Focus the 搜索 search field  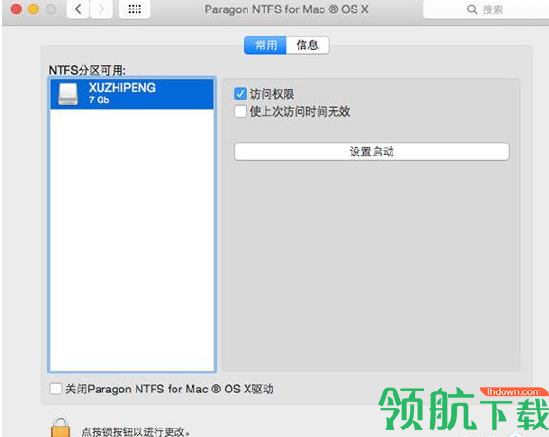pyautogui.click(x=486, y=9)
